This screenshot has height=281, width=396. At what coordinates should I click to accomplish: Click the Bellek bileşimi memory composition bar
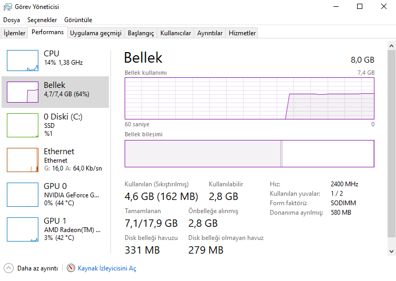(249, 154)
